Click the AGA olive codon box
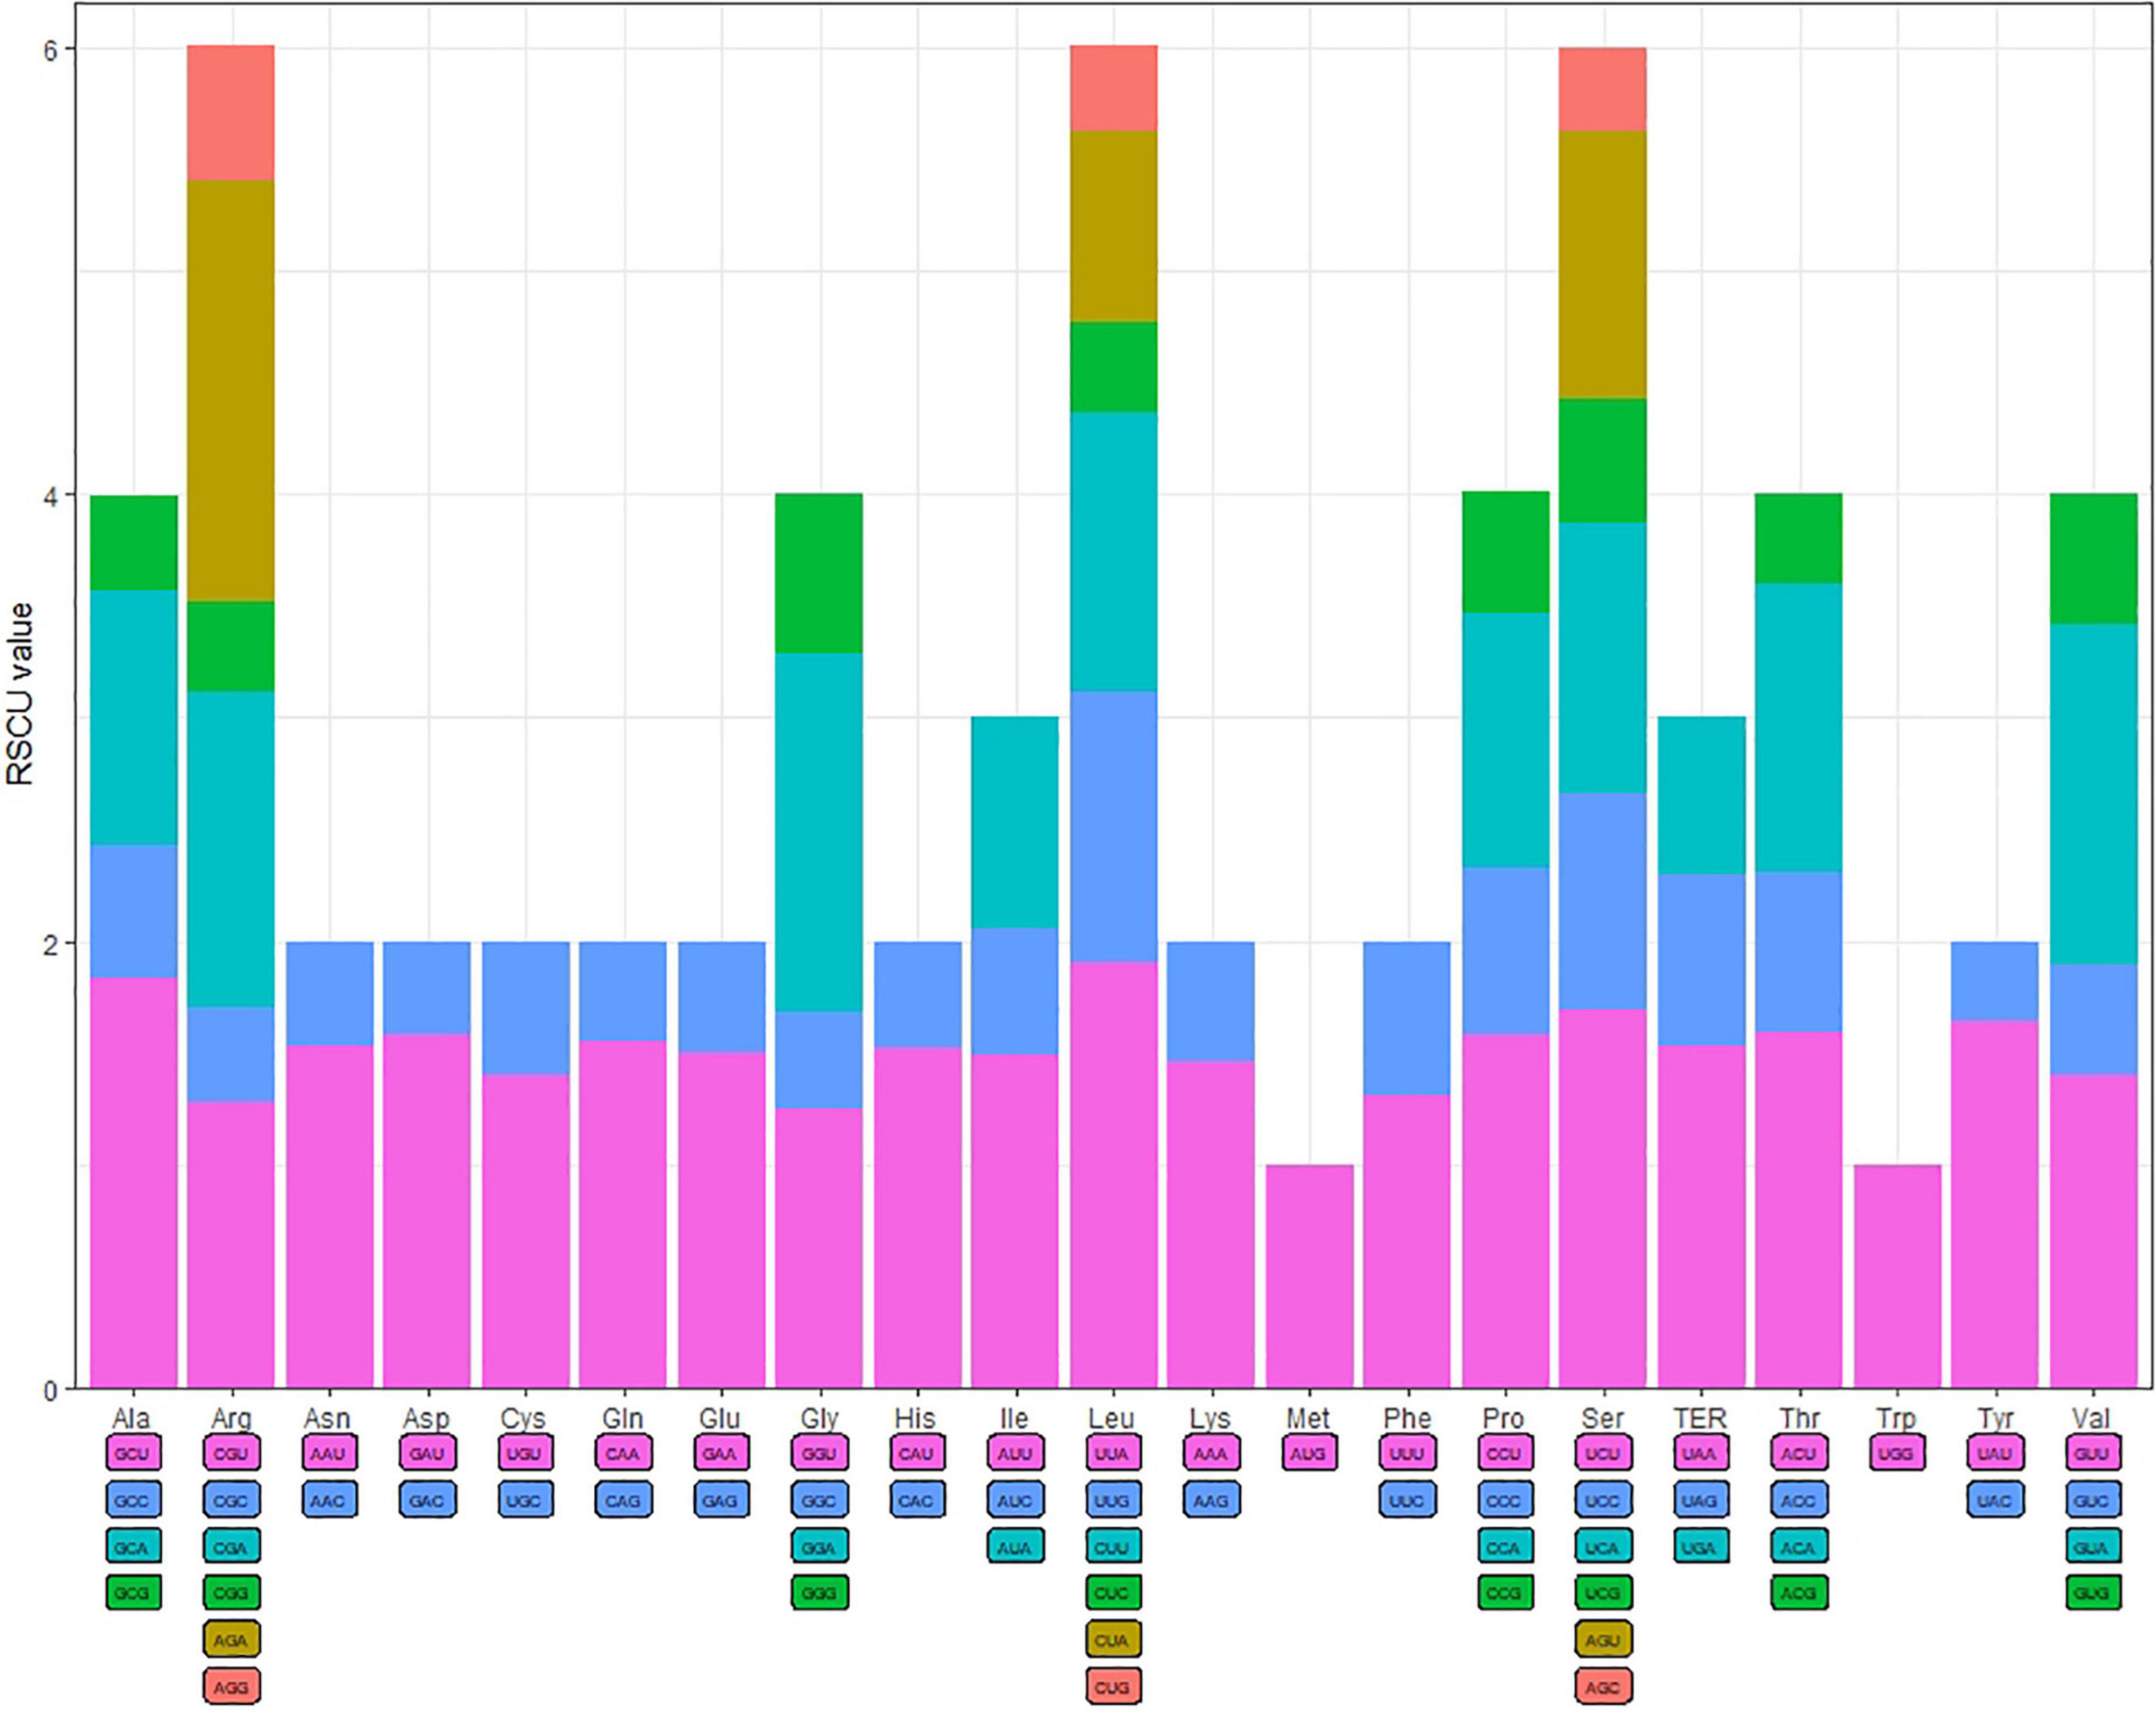Viewport: 2156px width, 1712px height. click(x=231, y=1640)
